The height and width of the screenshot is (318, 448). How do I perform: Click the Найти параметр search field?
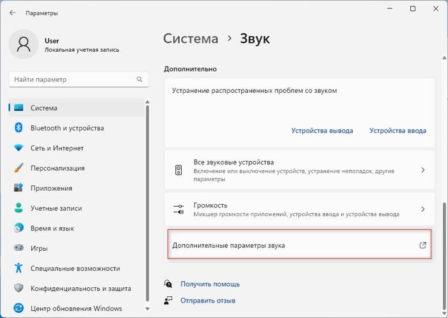(79, 79)
